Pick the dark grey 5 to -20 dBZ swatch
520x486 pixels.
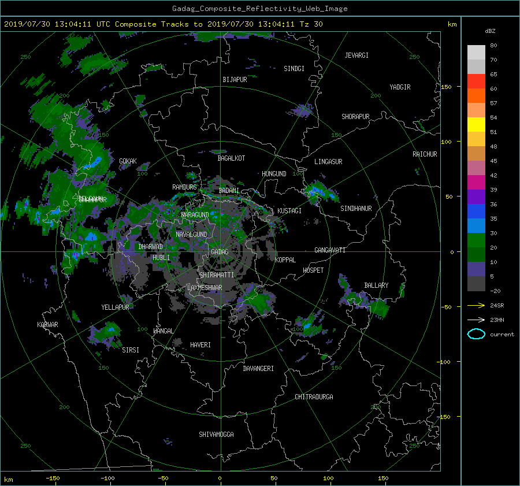click(476, 284)
